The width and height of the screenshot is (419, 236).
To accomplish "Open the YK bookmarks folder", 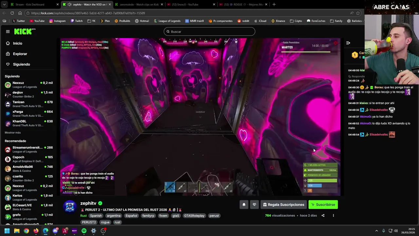I will [91, 21].
